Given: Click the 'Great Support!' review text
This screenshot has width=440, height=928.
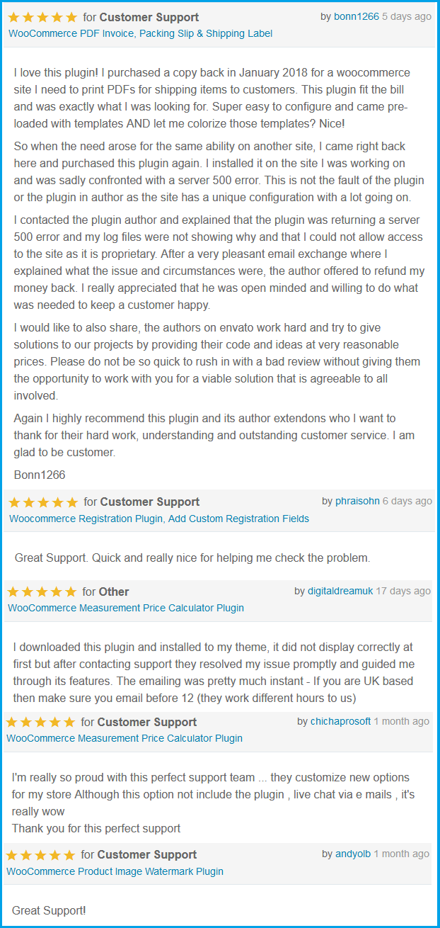Looking at the screenshot, I should [49, 910].
